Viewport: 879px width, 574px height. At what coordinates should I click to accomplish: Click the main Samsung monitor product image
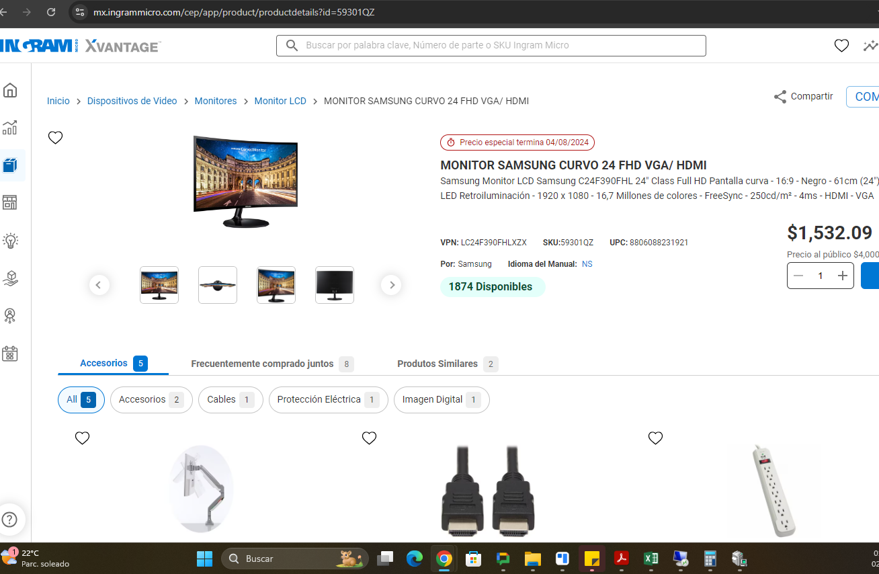tap(245, 181)
